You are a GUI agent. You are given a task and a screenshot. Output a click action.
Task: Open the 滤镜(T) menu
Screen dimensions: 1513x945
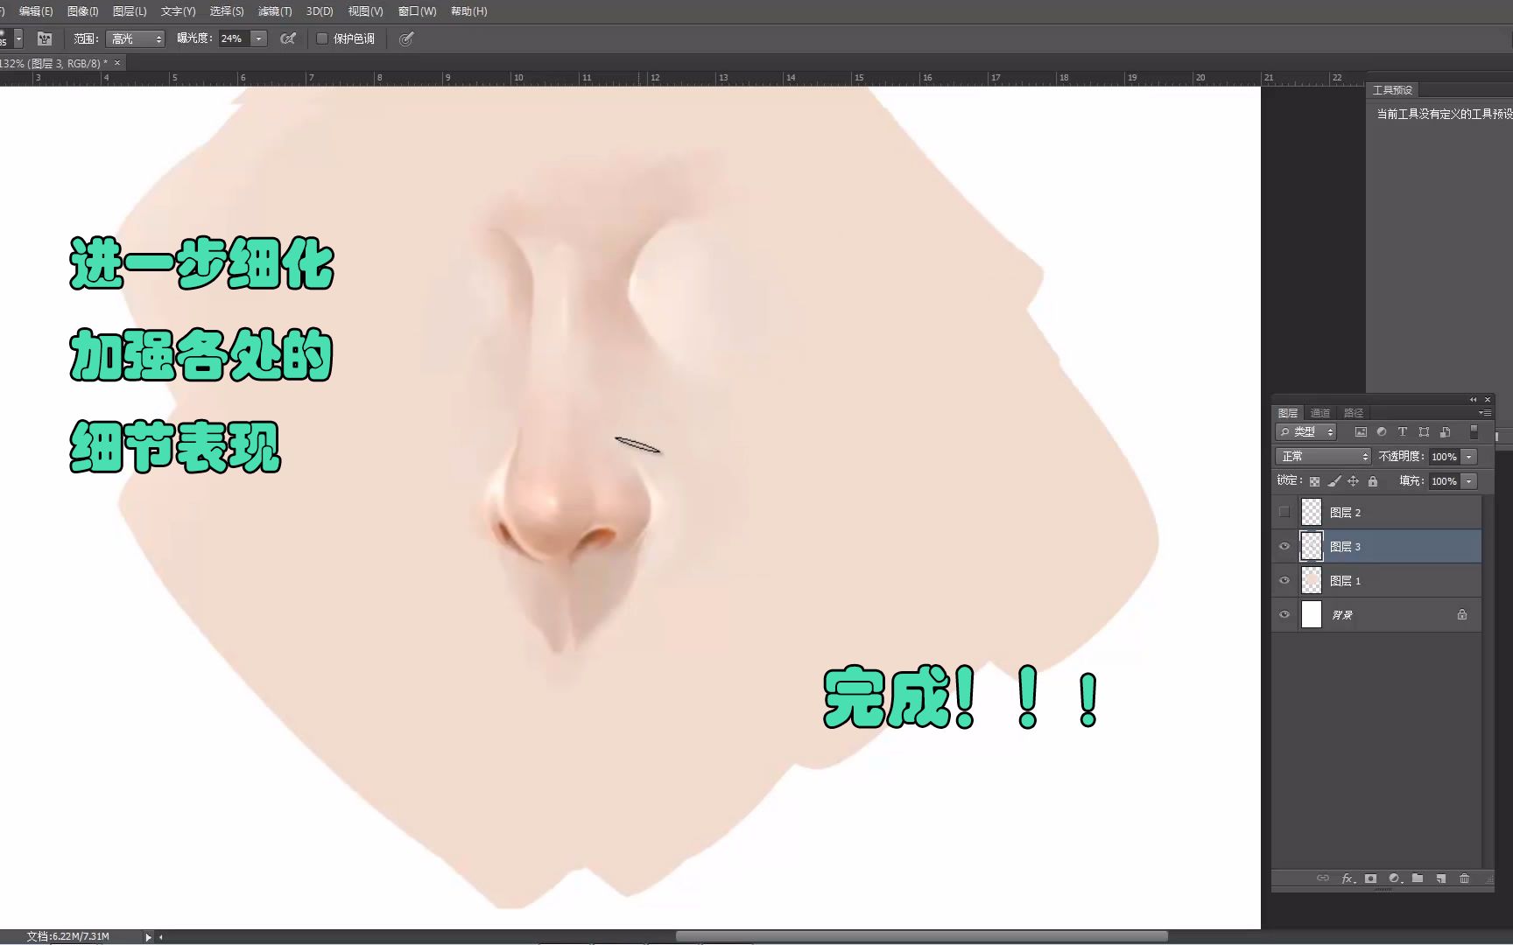tap(275, 11)
